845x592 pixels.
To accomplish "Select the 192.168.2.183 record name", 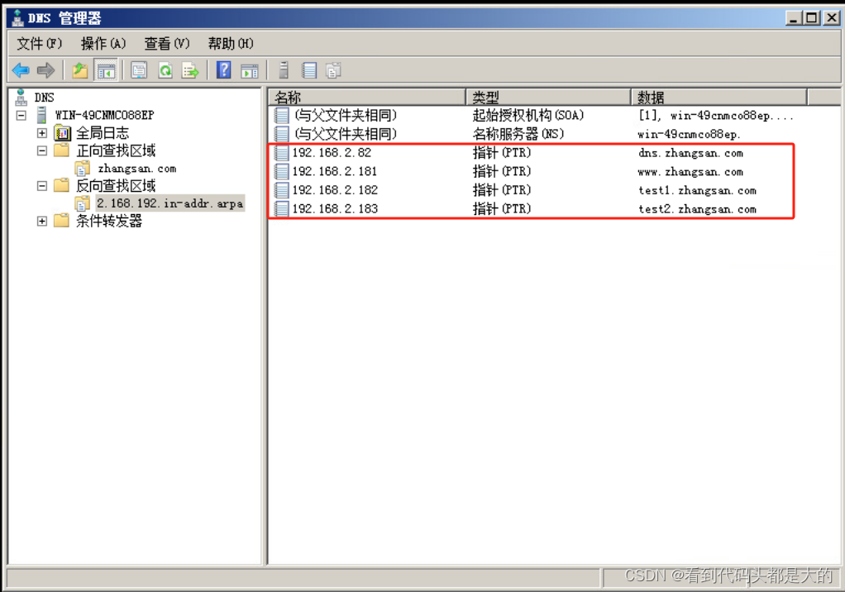I will coord(335,209).
